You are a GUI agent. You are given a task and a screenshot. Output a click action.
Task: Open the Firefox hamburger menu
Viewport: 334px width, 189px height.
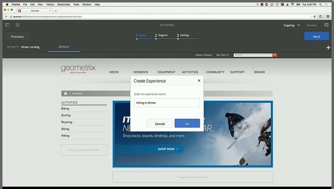tap(328, 16)
